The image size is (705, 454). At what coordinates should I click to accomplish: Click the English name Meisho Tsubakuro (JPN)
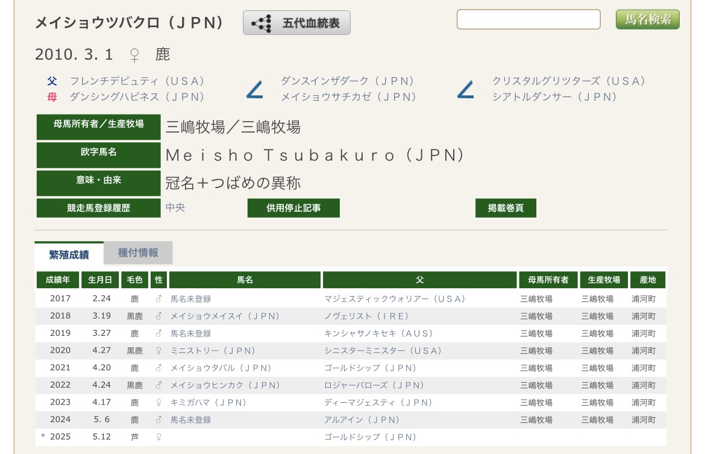315,155
